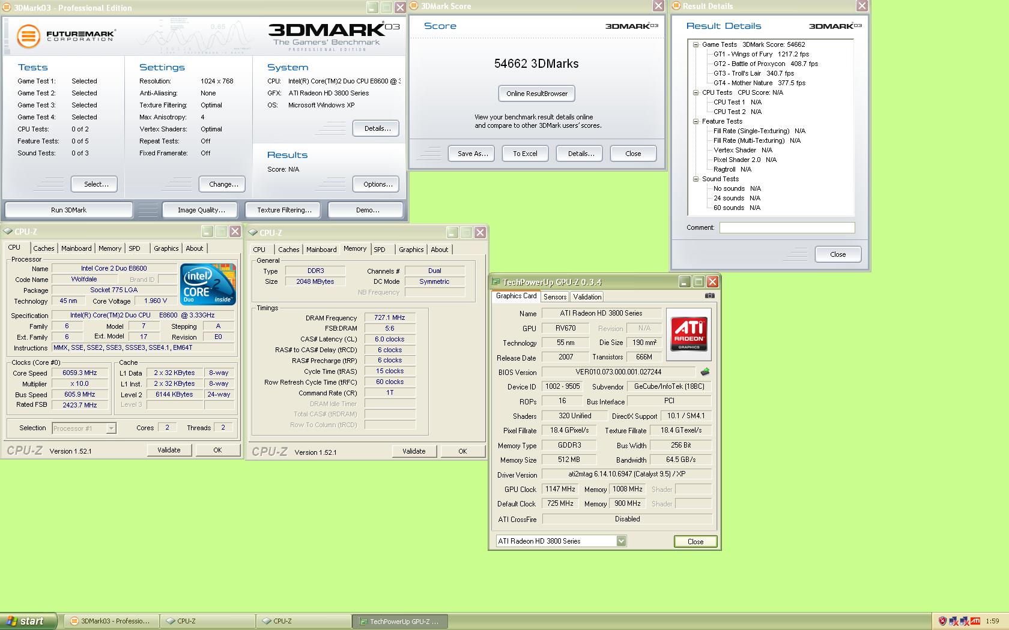Click the DRAM Frequency 727.1 MHz value
Screen dimensions: 1009x630
point(389,318)
